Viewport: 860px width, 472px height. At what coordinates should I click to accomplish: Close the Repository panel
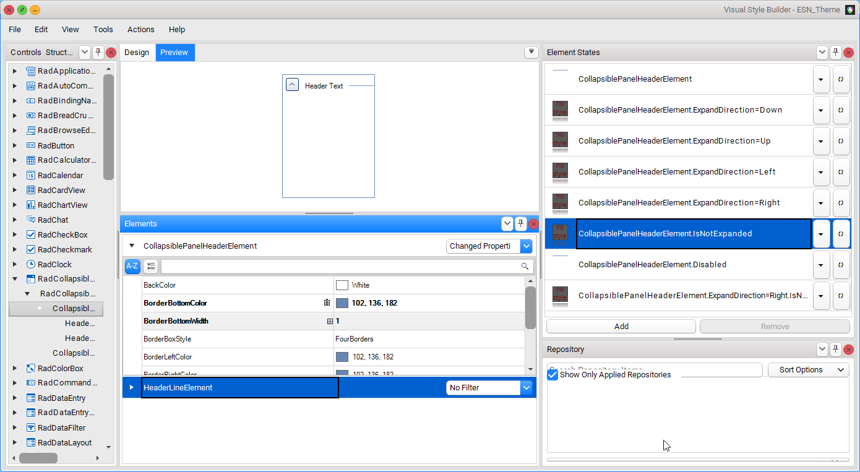click(x=848, y=350)
